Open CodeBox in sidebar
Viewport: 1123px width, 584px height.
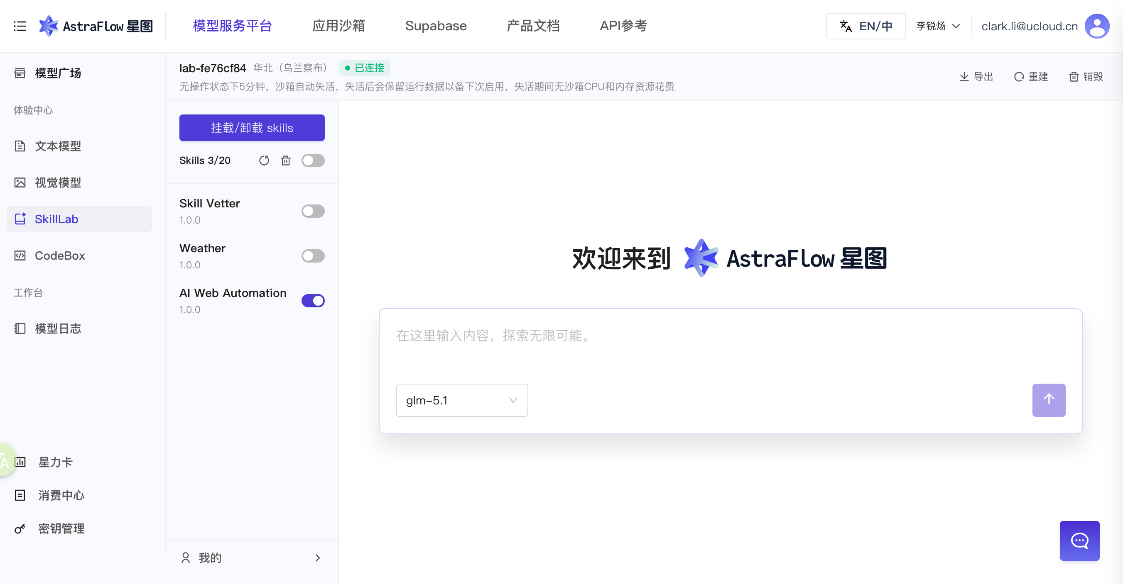[x=79, y=255]
